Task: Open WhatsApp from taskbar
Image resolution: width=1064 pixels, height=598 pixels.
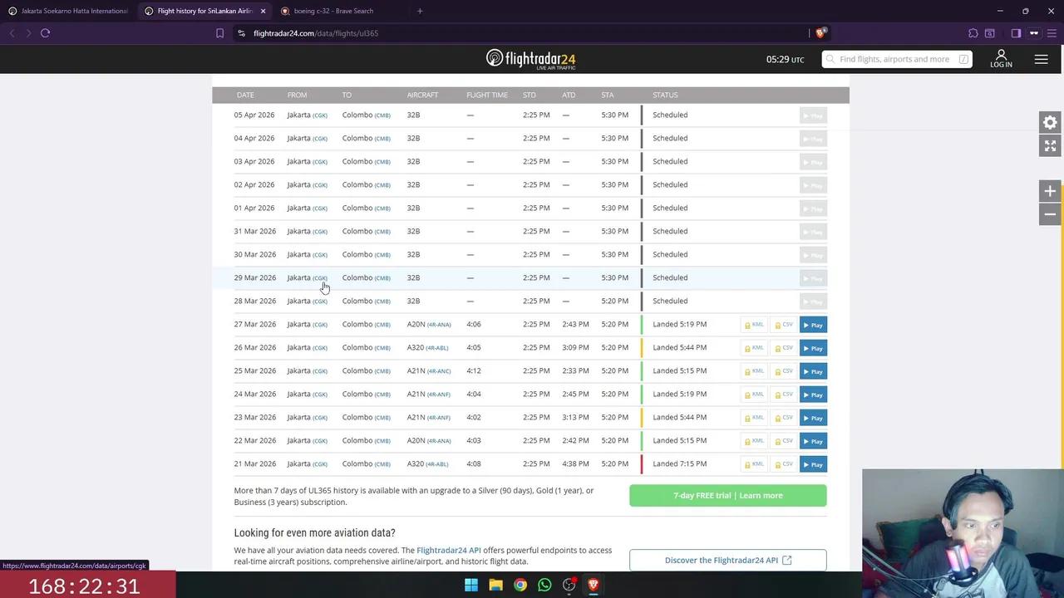Action: point(544,585)
